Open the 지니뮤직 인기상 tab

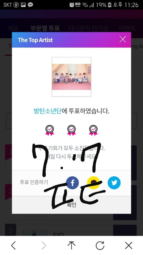pos(88,28)
